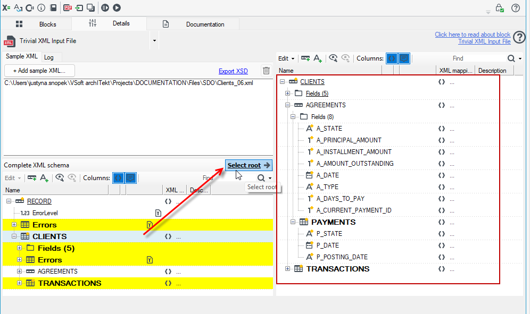Click the Find field in right panel

(478, 58)
